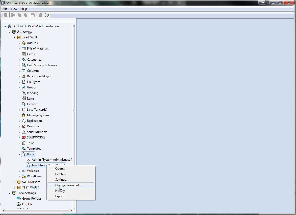Click the Replication node icon

point(24,121)
